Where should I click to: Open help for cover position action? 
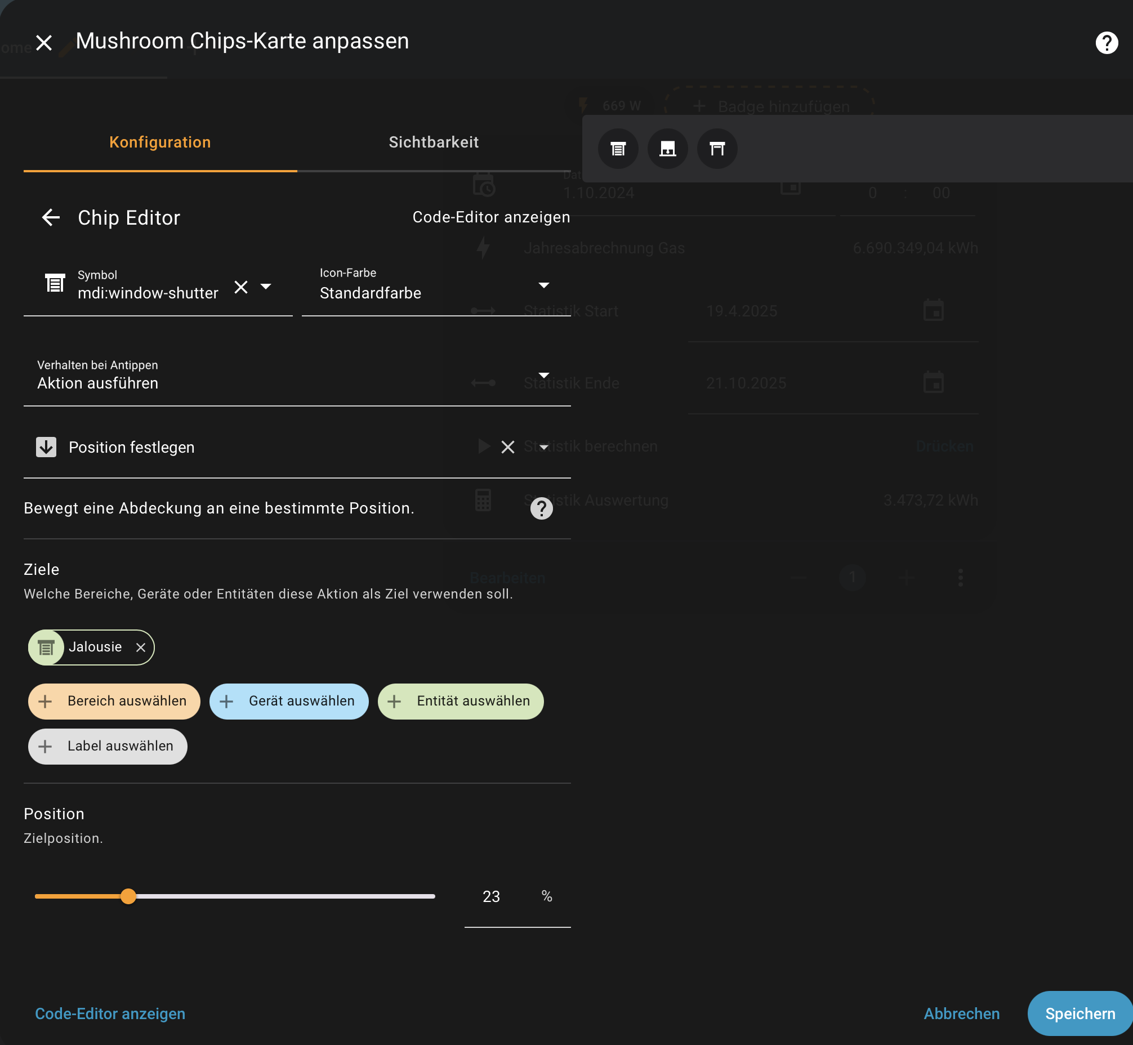[541, 508]
